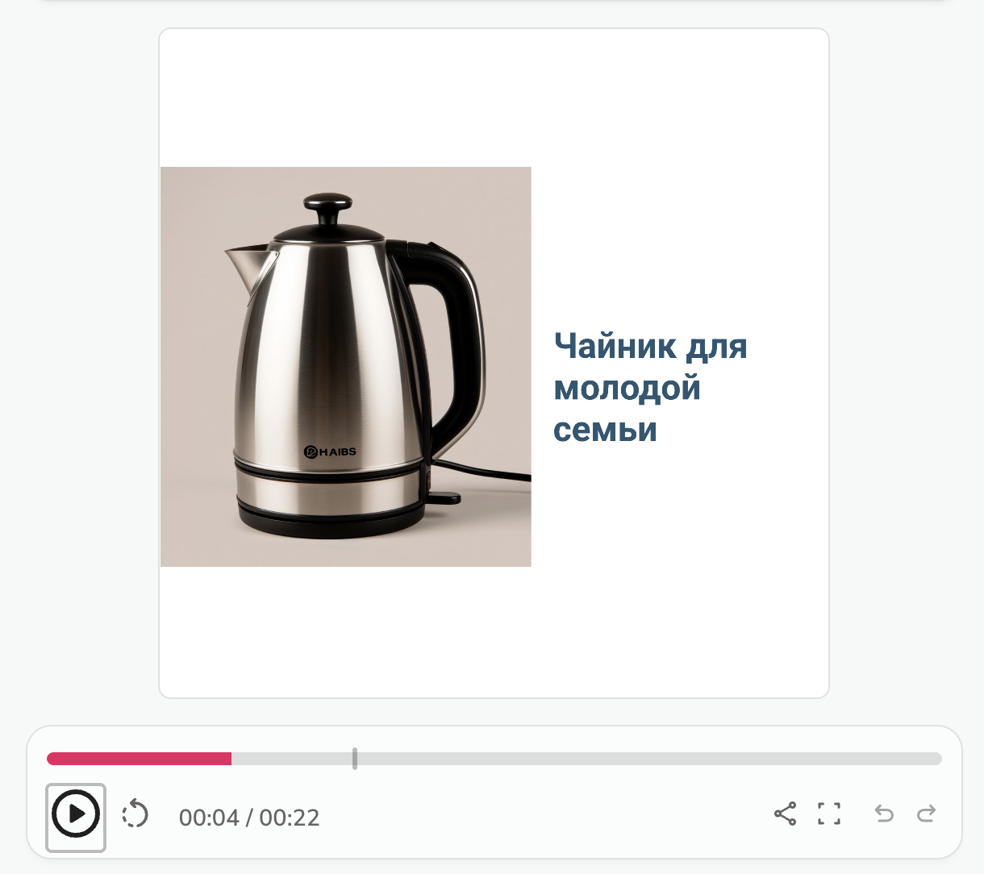Click the Undo arrow icon
984x874 pixels.
[883, 814]
